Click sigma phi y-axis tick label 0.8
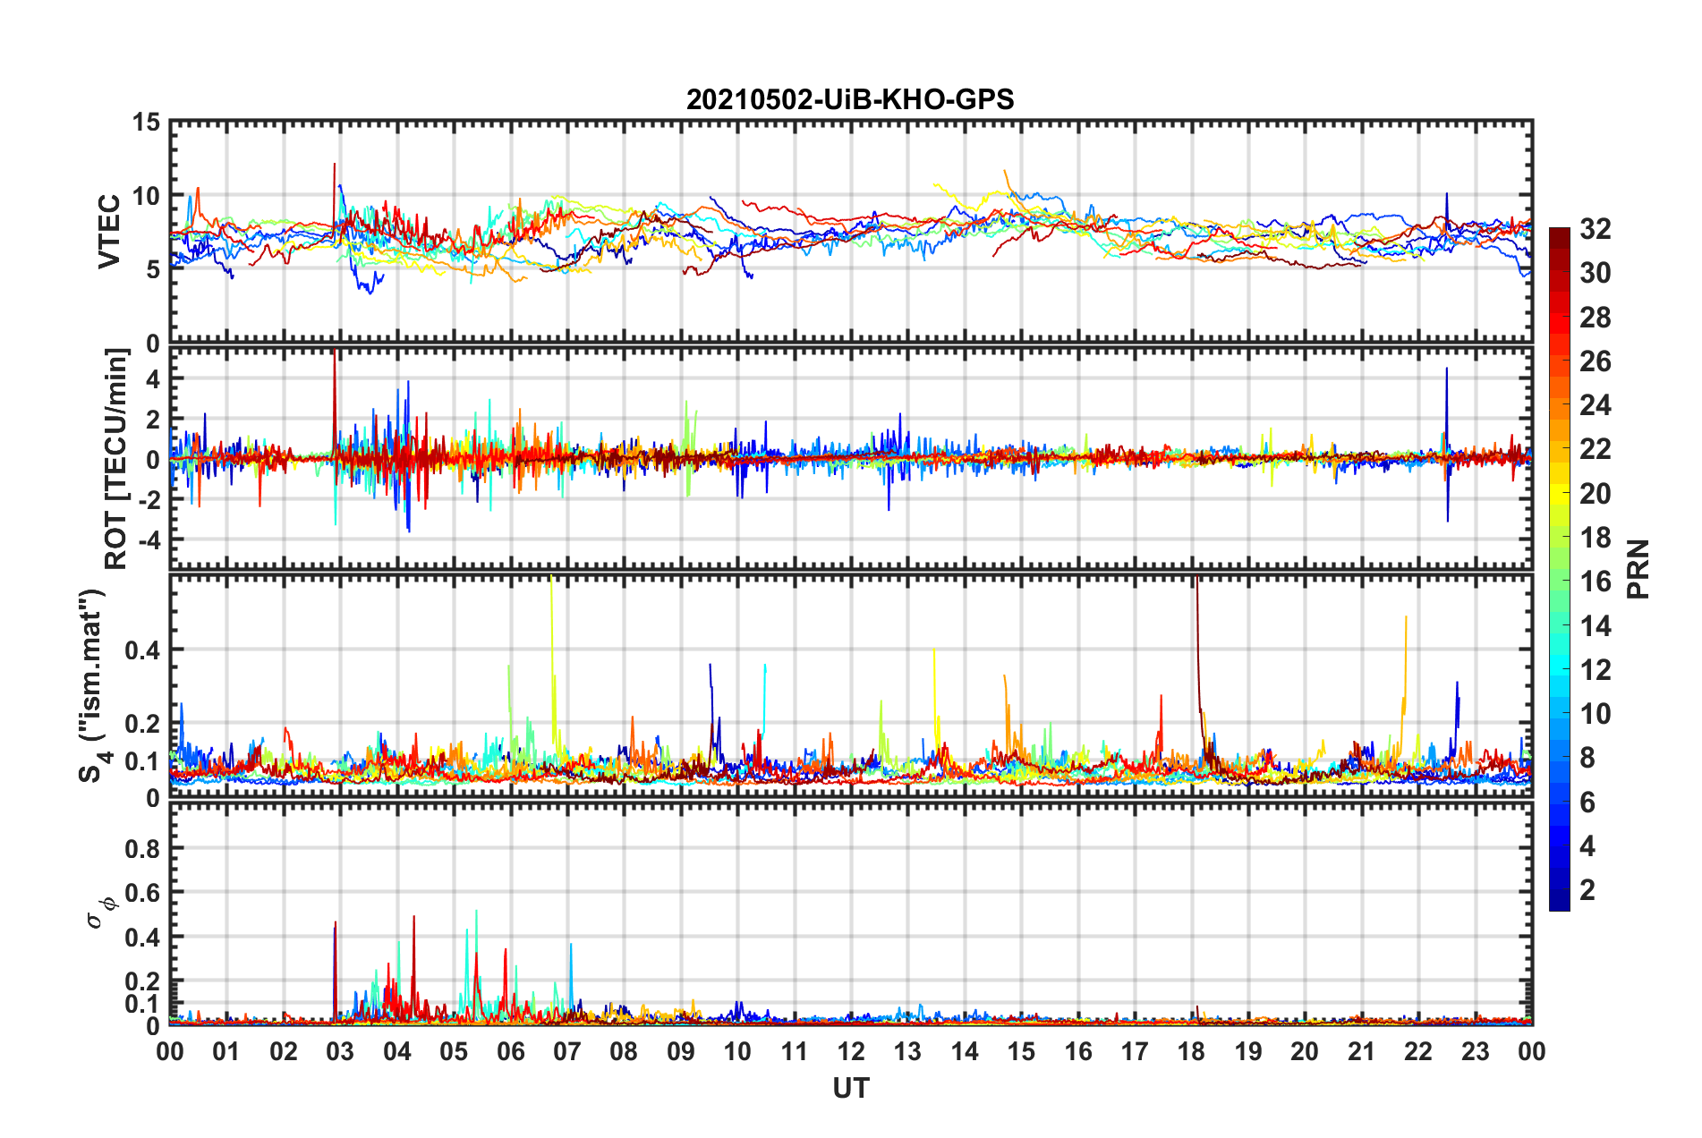The height and width of the screenshot is (1138, 1702). (x=142, y=848)
